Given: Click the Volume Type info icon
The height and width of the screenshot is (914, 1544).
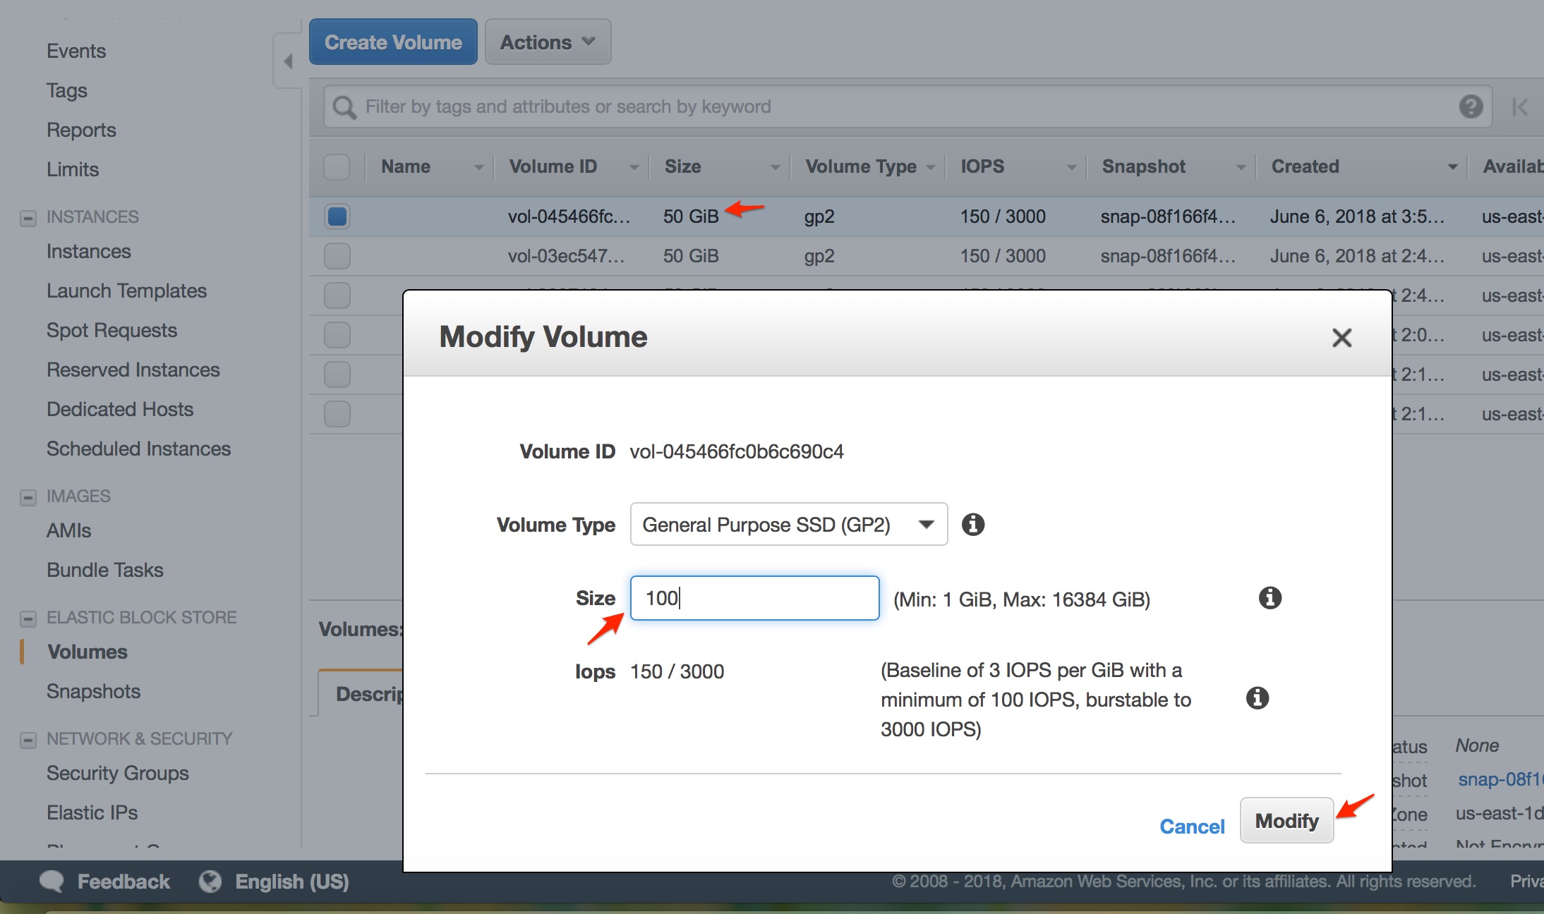Looking at the screenshot, I should 973,524.
